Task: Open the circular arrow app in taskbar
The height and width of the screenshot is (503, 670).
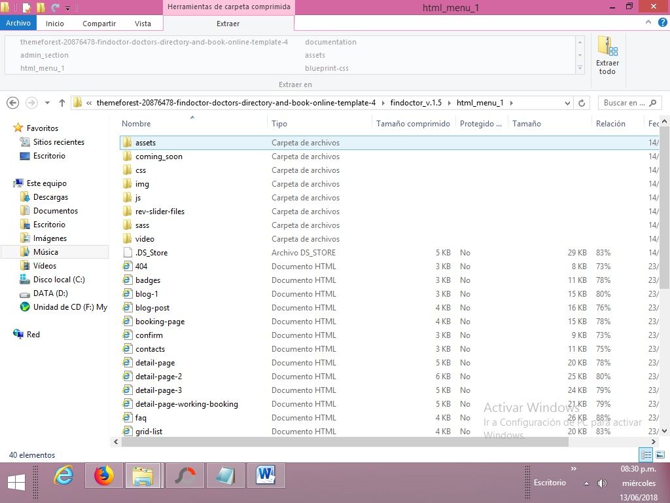Action: (x=185, y=475)
